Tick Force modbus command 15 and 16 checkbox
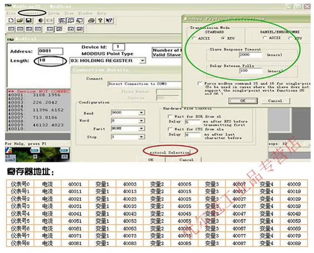This screenshot has height=253, width=314. coord(200,83)
